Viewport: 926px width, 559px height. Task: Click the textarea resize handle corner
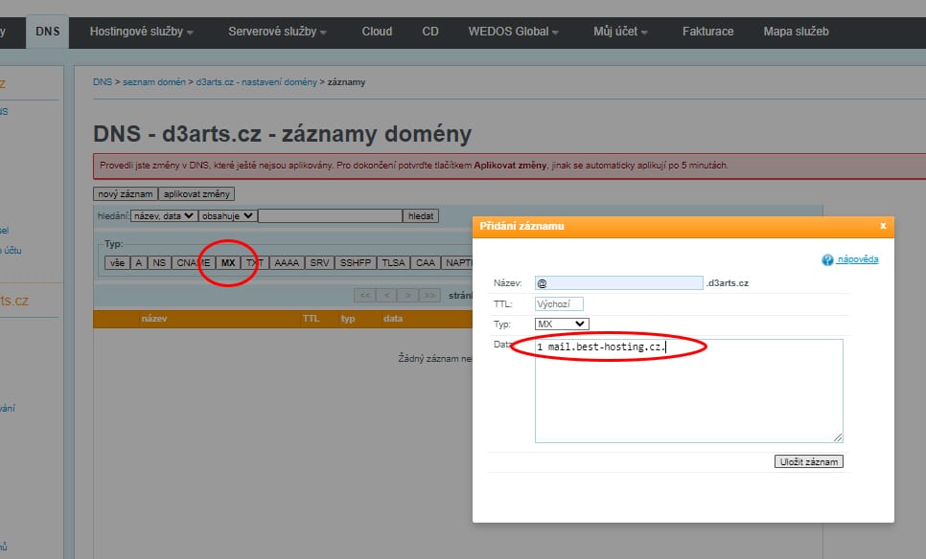(838, 437)
